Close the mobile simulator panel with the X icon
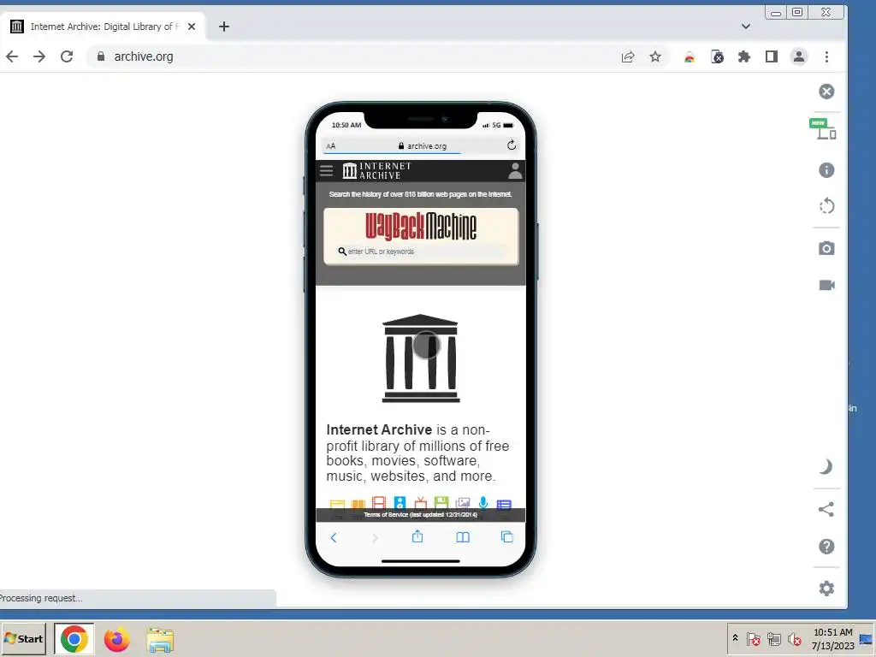 826,91
